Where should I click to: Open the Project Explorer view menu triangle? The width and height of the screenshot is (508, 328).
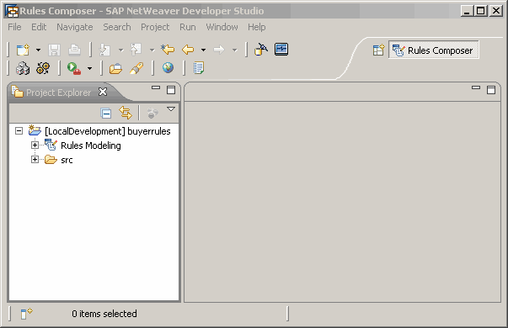pyautogui.click(x=171, y=109)
